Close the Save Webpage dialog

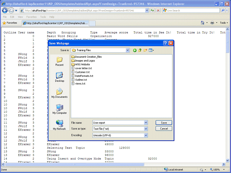click(x=171, y=43)
